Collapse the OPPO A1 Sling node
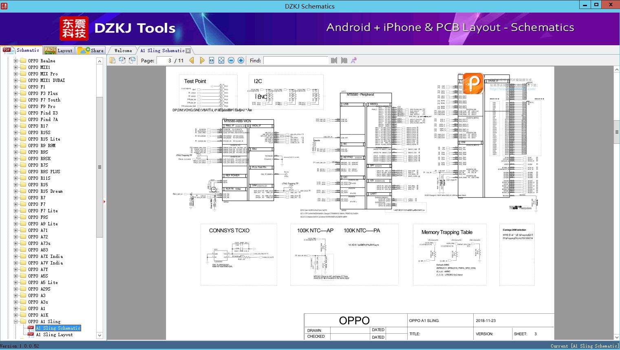Image resolution: width=620 pixels, height=350 pixels. point(16,321)
